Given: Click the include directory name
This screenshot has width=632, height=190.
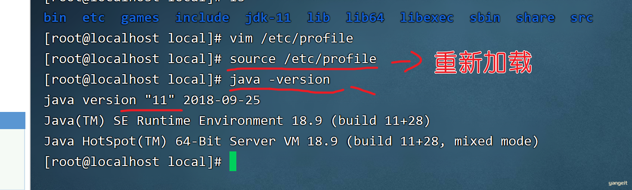Looking at the screenshot, I should tap(202, 18).
